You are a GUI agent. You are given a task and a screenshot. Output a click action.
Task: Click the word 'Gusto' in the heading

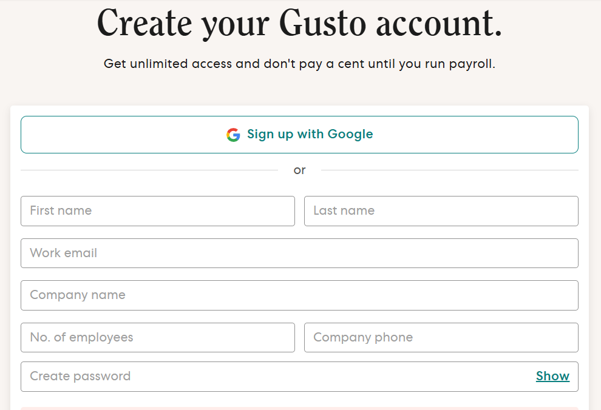[323, 24]
